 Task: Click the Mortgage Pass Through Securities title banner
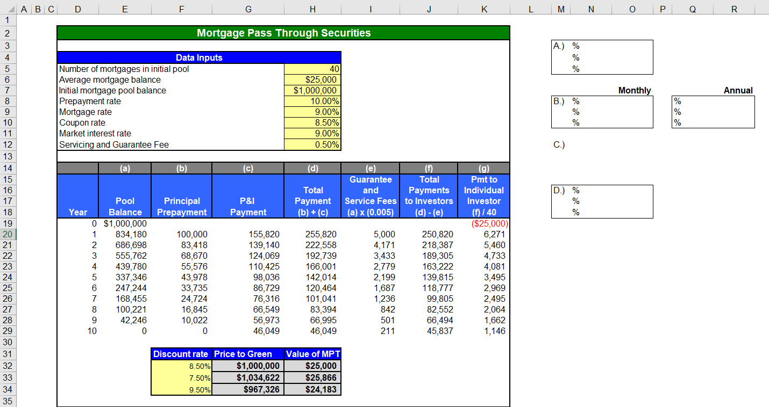tap(283, 33)
